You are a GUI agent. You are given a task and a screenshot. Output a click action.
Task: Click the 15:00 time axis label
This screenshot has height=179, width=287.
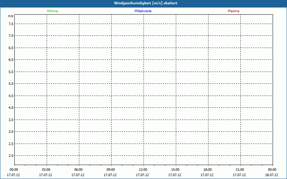click(175, 170)
